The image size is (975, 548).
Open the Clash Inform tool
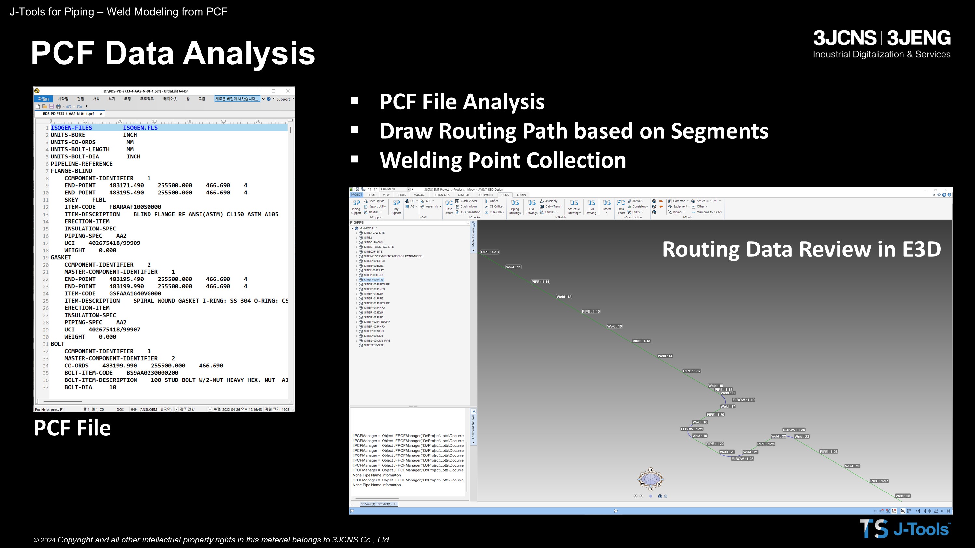click(x=466, y=206)
